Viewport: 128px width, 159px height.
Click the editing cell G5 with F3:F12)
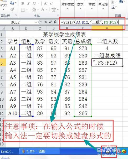coord(107,62)
